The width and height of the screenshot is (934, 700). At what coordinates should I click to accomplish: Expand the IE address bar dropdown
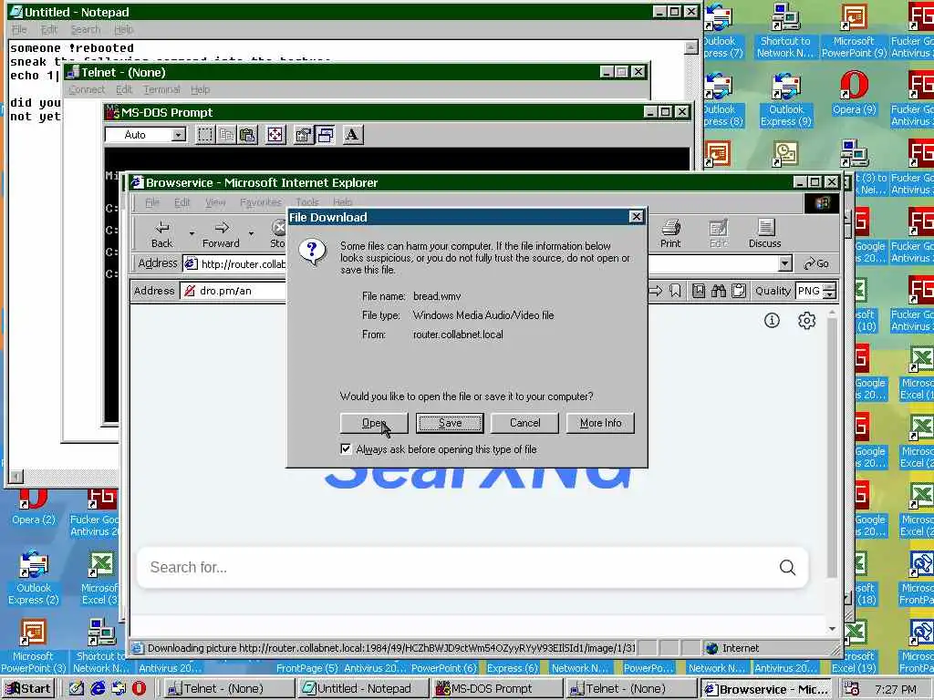point(785,263)
